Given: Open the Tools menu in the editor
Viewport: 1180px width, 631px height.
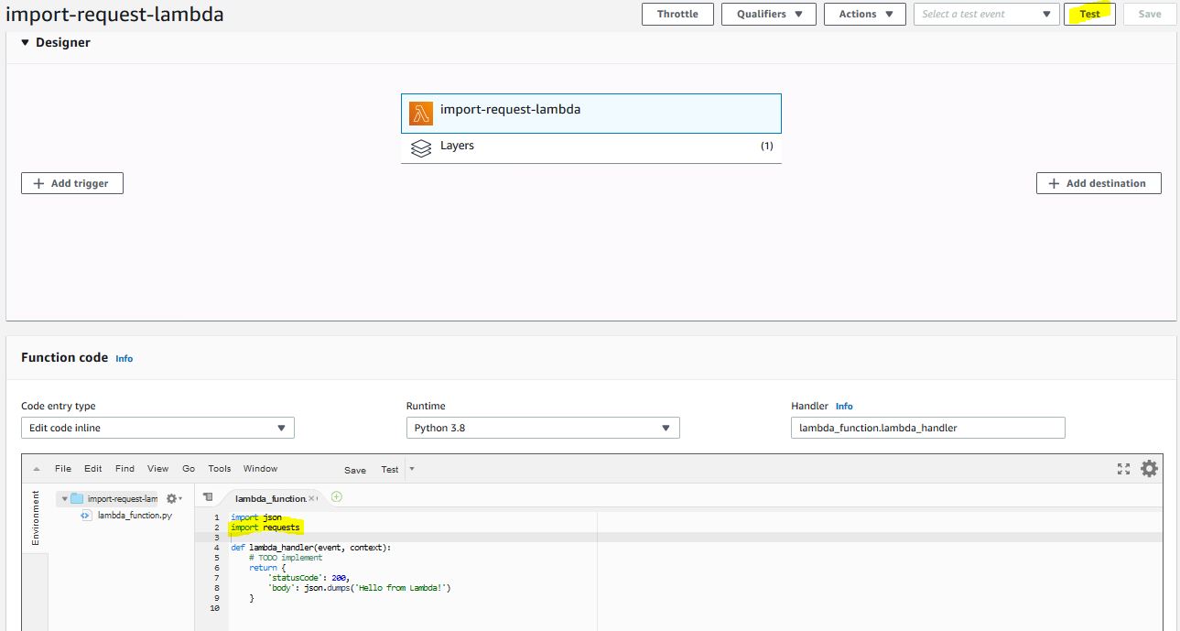Looking at the screenshot, I should point(220,469).
